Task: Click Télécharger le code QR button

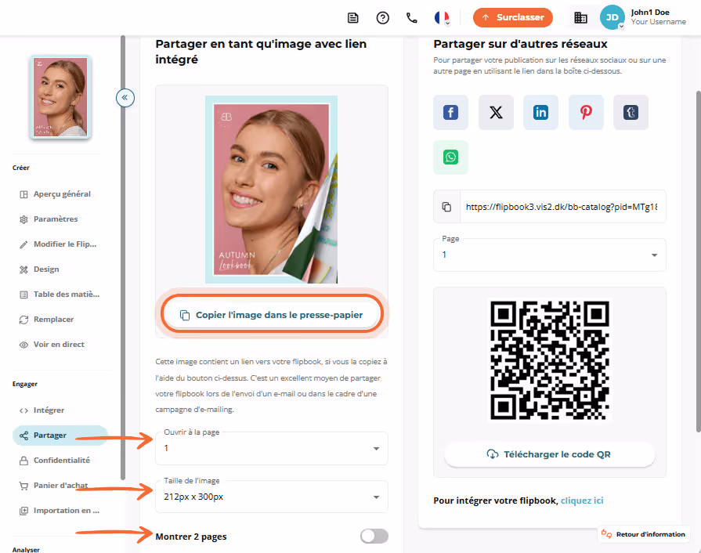Action: 550,454
